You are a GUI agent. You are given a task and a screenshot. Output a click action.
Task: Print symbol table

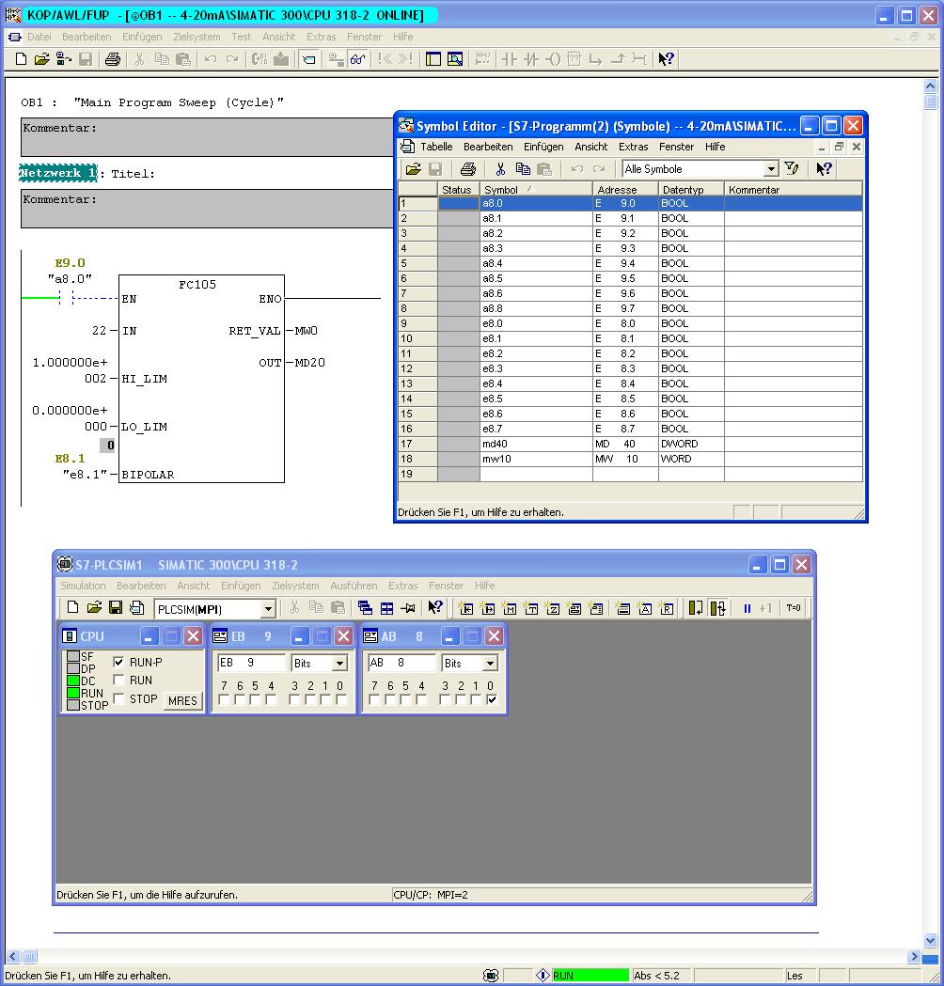(x=468, y=169)
